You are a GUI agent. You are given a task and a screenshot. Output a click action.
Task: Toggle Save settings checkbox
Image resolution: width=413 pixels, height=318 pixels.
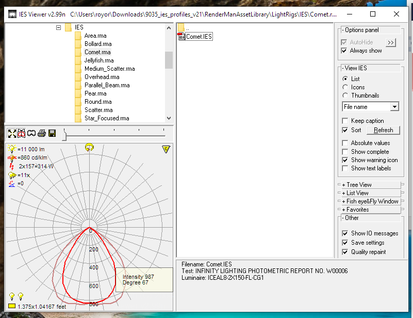(345, 243)
